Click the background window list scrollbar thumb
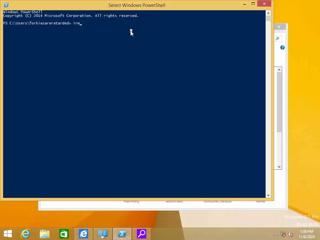 click(x=279, y=102)
